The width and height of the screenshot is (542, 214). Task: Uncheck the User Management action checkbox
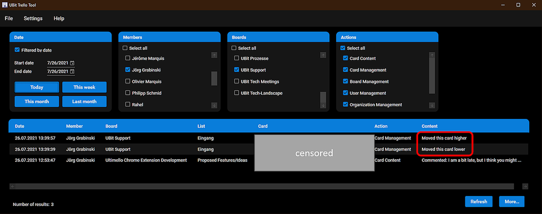[345, 93]
